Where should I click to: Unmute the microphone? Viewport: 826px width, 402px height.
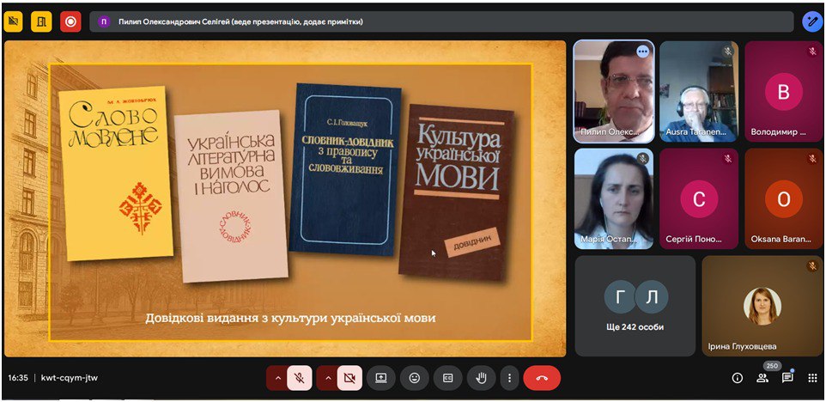coord(300,378)
